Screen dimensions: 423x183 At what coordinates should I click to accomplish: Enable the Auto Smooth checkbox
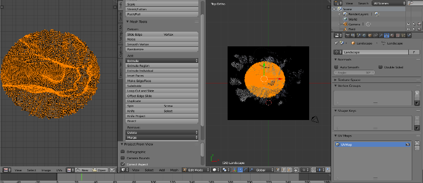pos(336,67)
